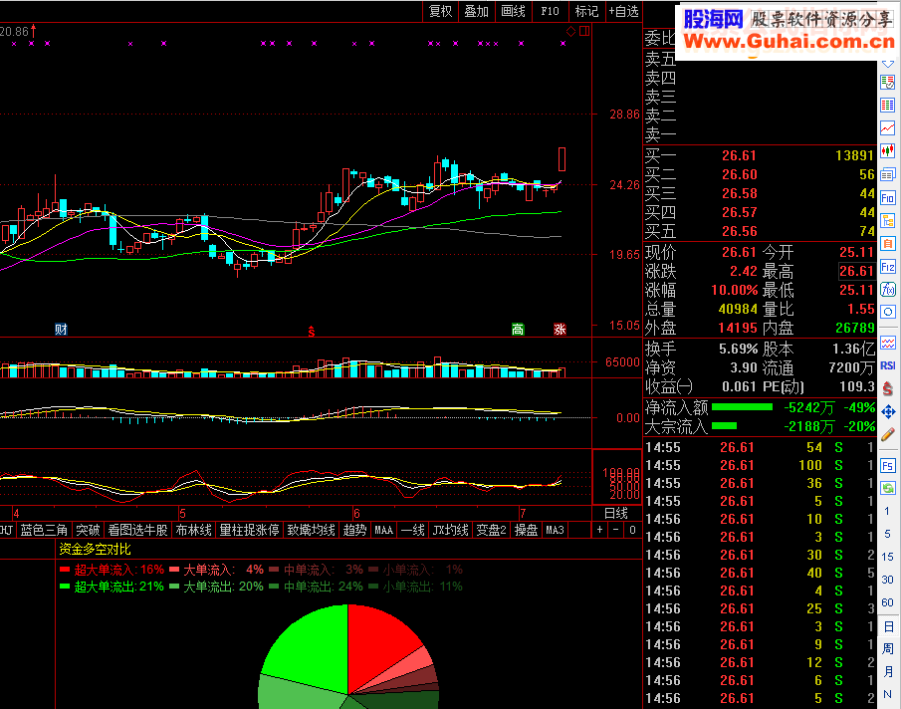Screen dimensions: 901x709
Task: Switch to 15-minute period
Action: 887,557
